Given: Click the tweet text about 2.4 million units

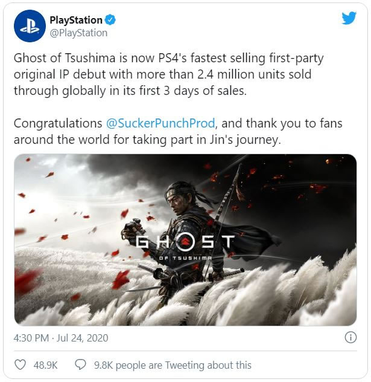Looking at the screenshot, I should [168, 74].
